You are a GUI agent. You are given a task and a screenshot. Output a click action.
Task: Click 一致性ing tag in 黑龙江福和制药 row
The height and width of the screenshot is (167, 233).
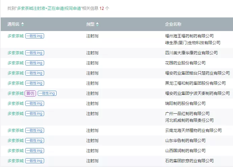click(x=35, y=83)
